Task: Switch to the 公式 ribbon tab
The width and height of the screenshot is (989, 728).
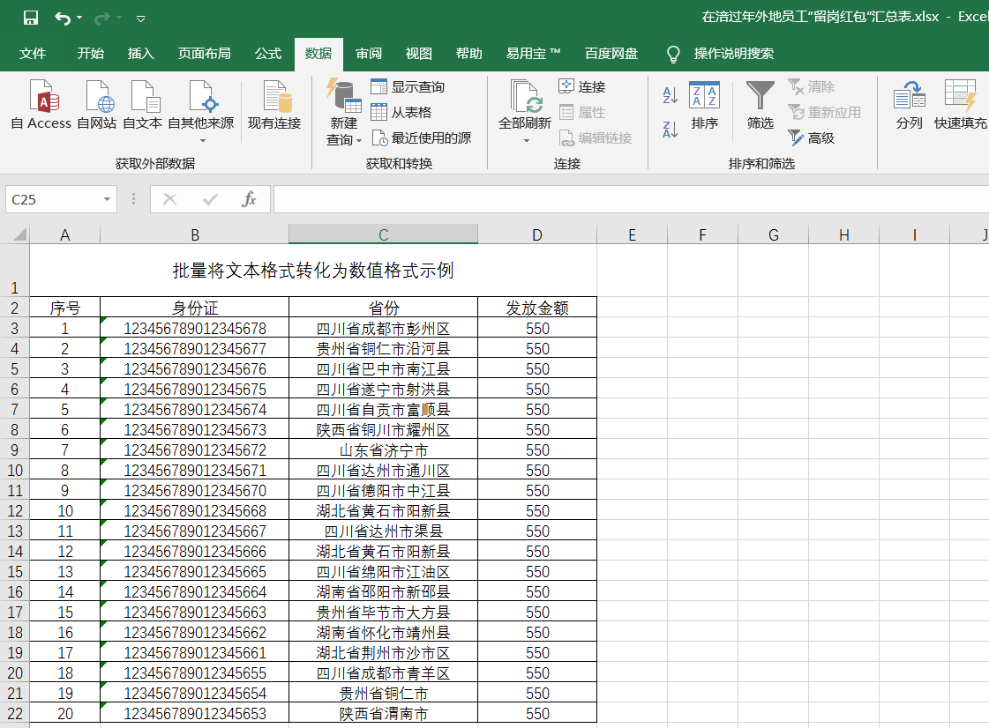Action: click(x=267, y=54)
